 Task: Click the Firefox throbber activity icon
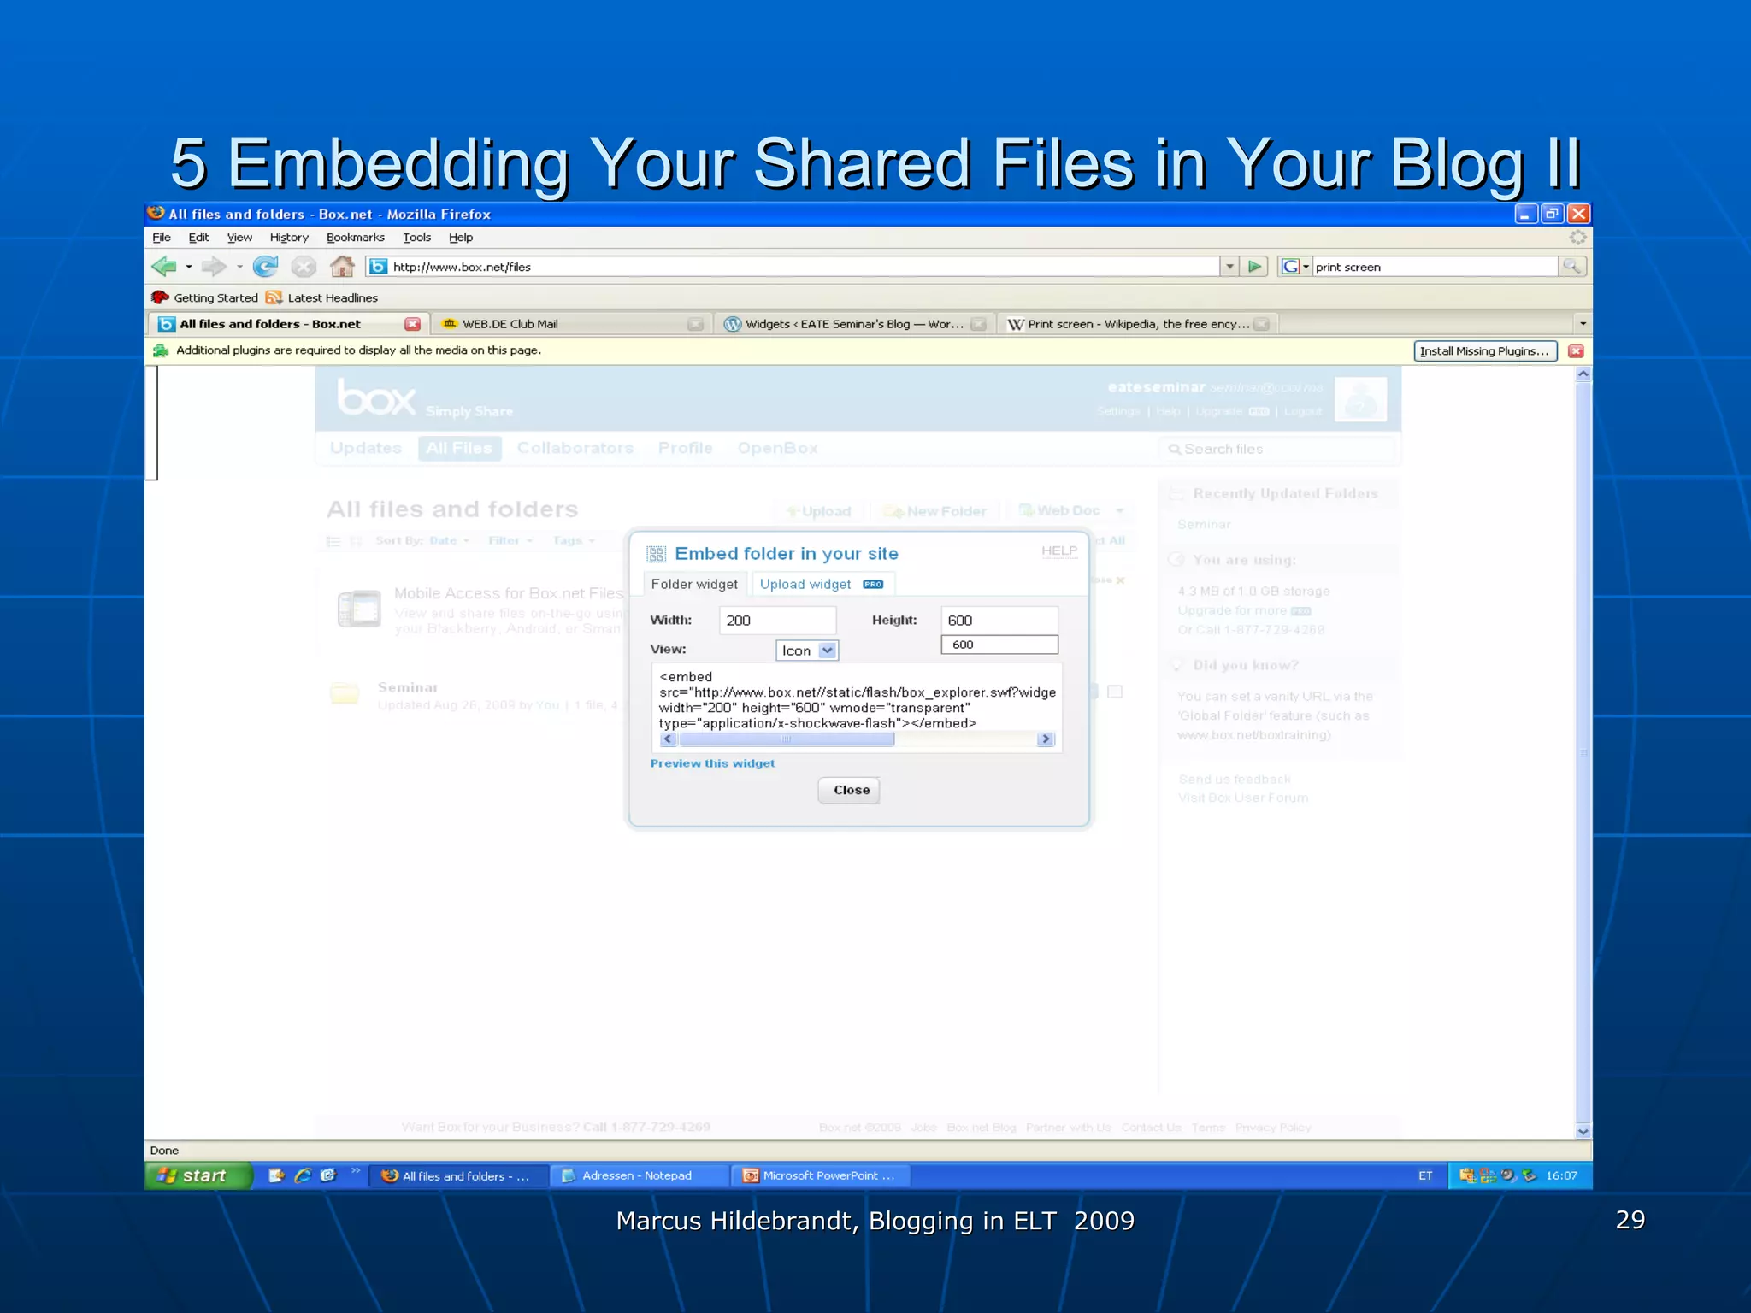[x=1578, y=237]
